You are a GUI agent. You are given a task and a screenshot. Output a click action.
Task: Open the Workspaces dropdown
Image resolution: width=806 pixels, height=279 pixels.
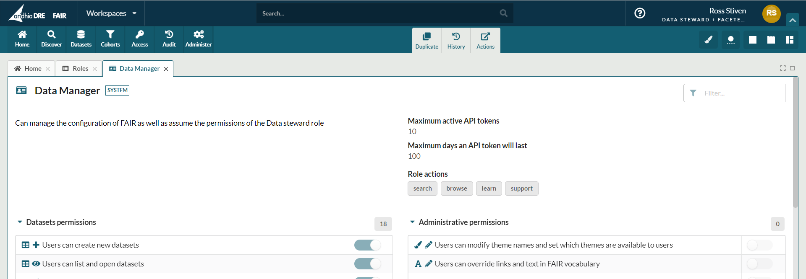tap(111, 13)
